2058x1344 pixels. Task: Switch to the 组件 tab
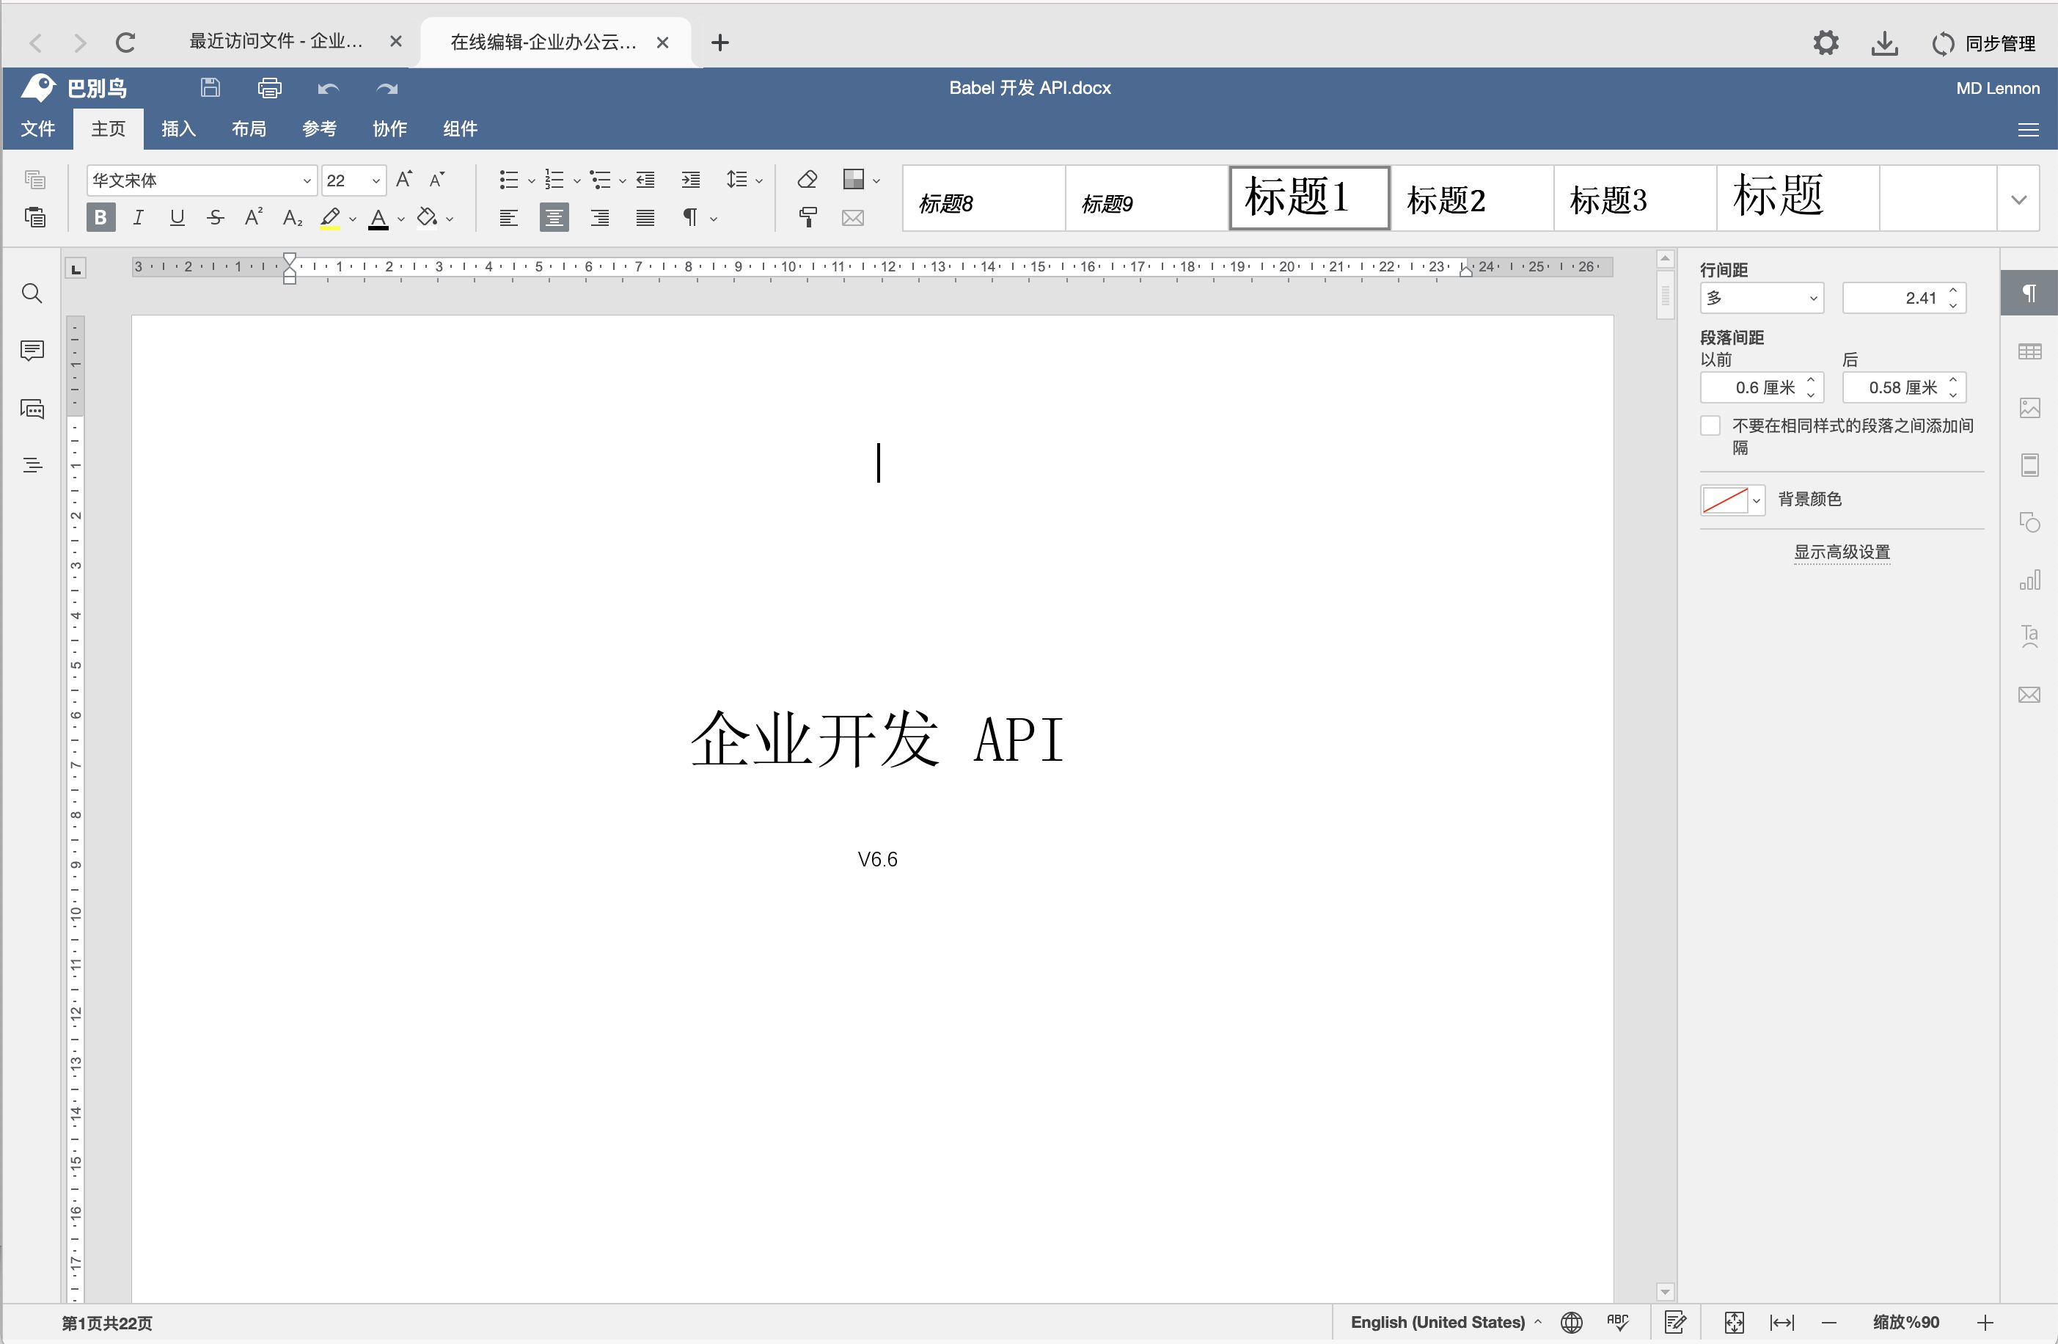[x=460, y=129]
